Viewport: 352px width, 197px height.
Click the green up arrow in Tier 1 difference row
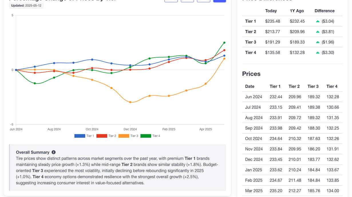click(x=318, y=21)
